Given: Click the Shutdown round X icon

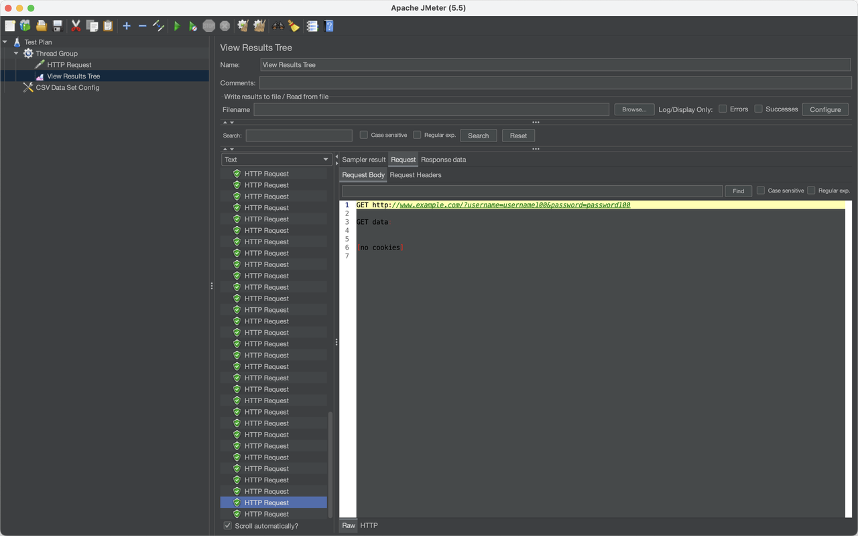Looking at the screenshot, I should 225,26.
